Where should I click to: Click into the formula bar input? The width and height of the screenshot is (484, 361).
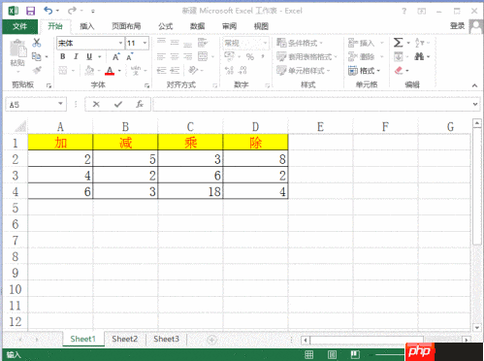pos(312,105)
